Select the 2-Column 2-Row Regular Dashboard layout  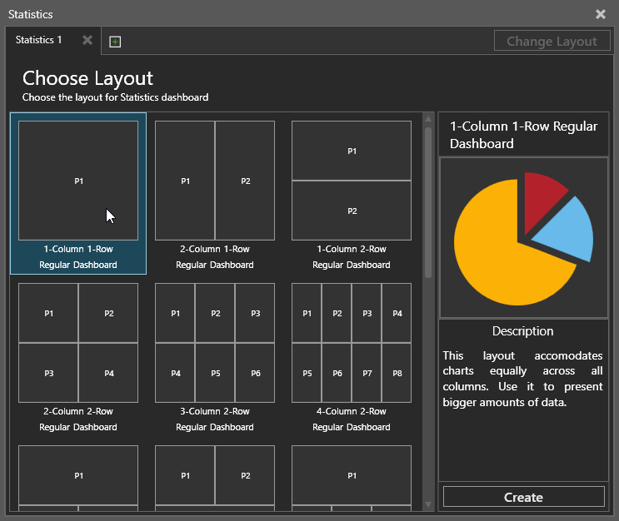pyautogui.click(x=78, y=355)
